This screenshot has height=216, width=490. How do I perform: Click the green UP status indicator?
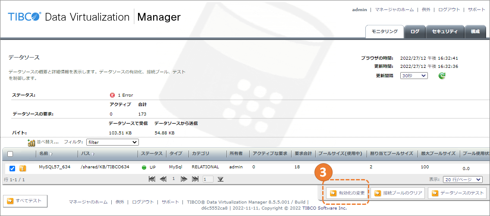144,167
